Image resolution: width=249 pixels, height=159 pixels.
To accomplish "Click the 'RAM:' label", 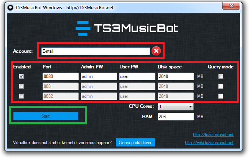I will tap(148, 117).
